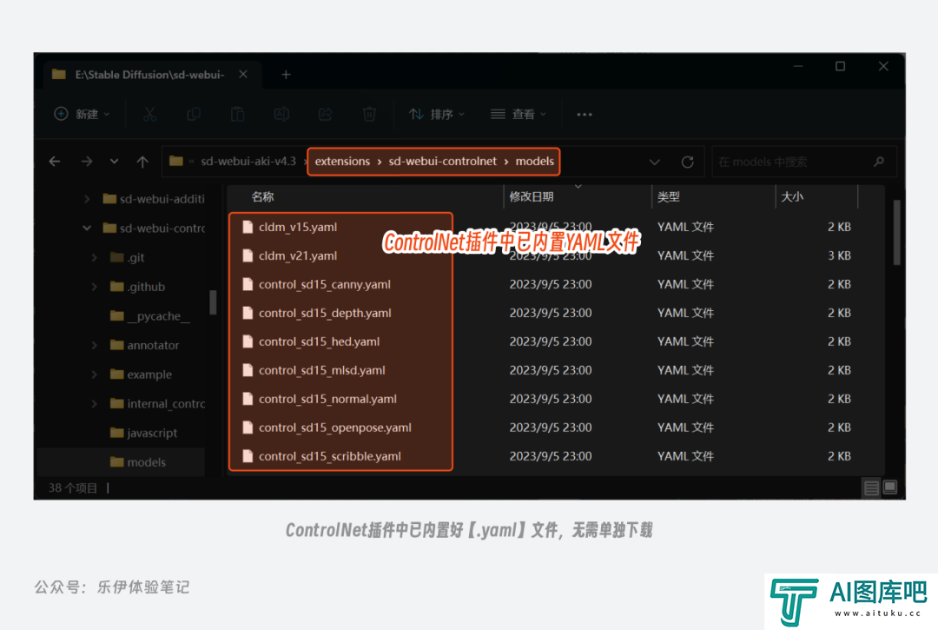Click the Delete trash icon
This screenshot has width=938, height=630.
[x=369, y=115]
